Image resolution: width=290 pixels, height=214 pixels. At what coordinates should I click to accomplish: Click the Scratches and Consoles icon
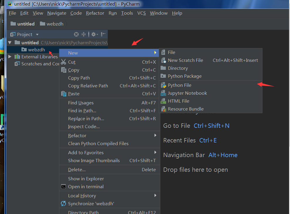[x=17, y=64]
